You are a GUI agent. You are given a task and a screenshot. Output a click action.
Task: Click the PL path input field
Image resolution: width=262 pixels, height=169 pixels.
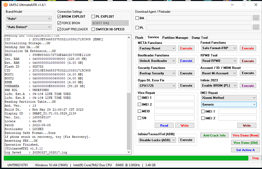[199, 27]
